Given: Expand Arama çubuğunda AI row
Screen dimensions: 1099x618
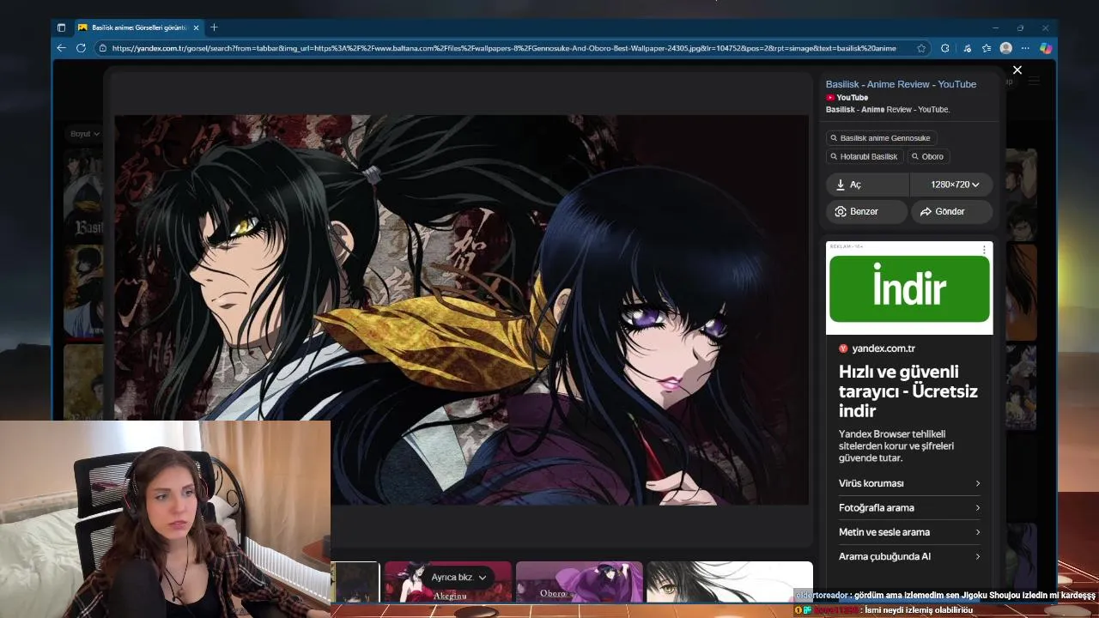Looking at the screenshot, I should pos(909,556).
